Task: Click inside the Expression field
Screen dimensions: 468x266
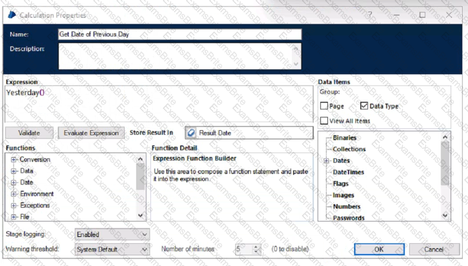Action: (x=159, y=104)
